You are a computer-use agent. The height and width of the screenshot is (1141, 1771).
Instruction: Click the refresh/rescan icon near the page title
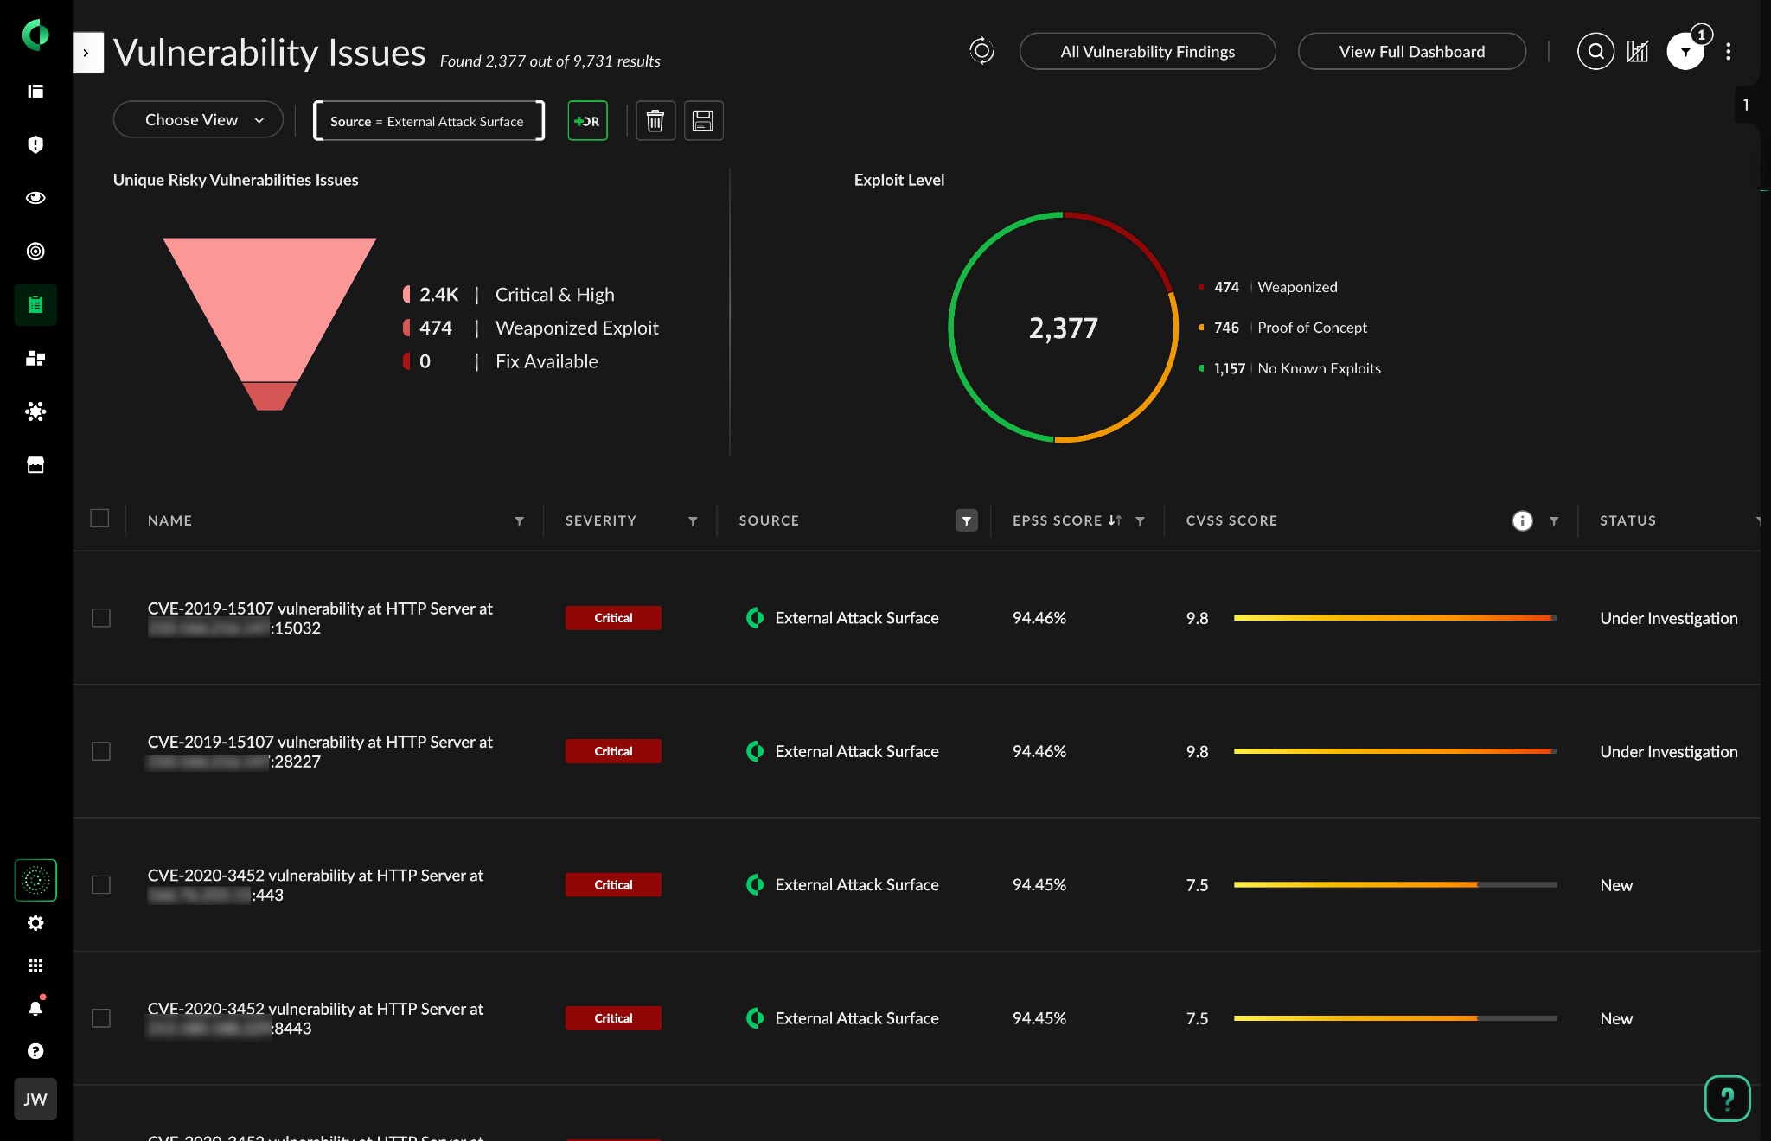[981, 52]
